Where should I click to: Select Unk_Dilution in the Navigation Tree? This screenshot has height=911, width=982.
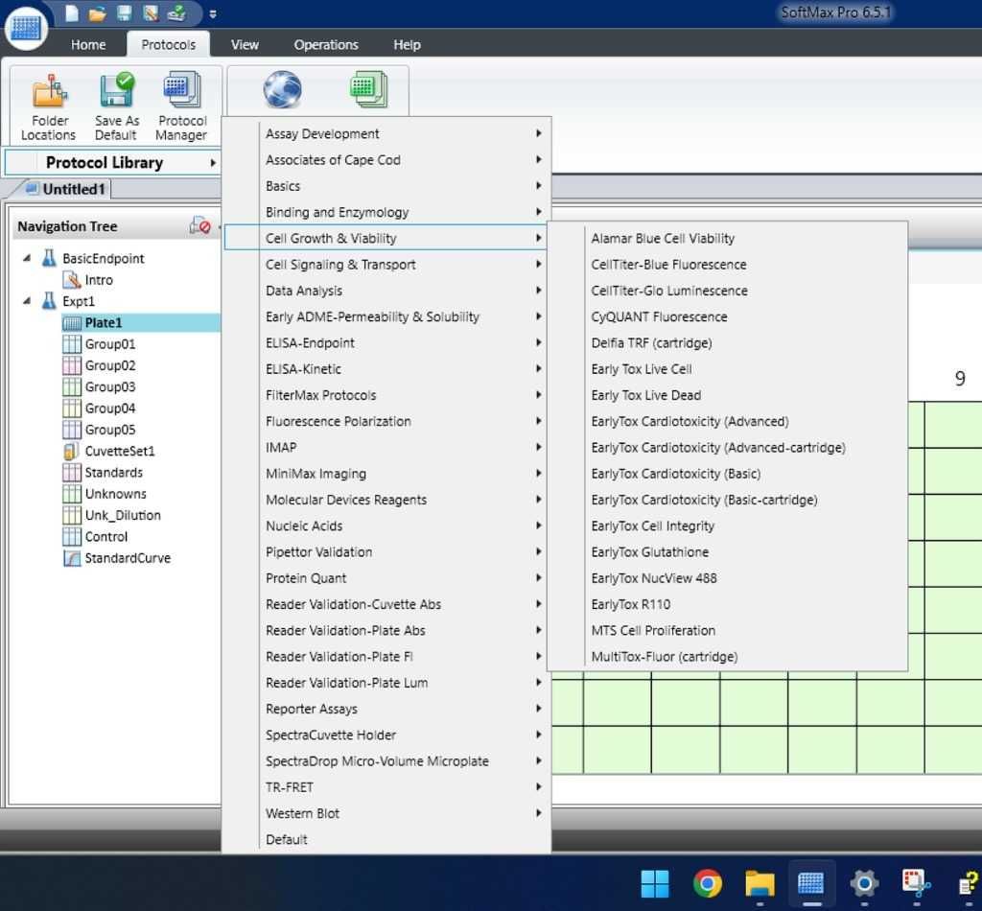(x=123, y=515)
